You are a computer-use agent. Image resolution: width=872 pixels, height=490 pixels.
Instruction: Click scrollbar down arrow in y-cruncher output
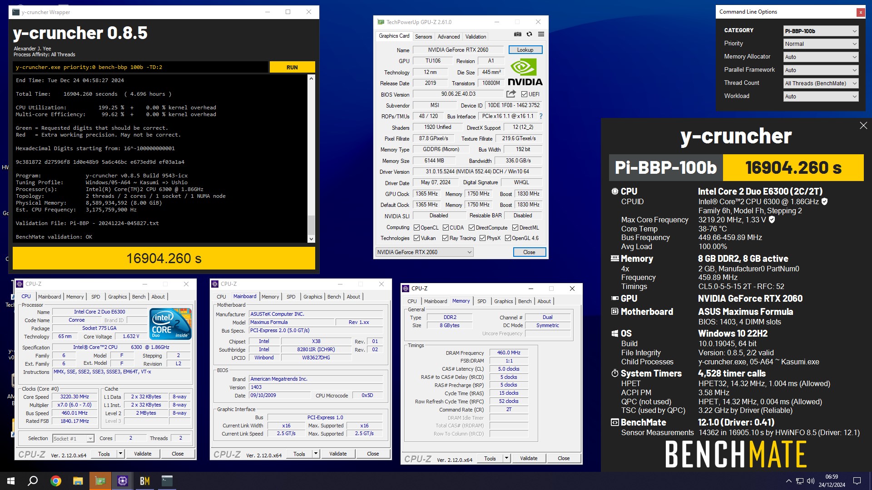click(x=311, y=239)
